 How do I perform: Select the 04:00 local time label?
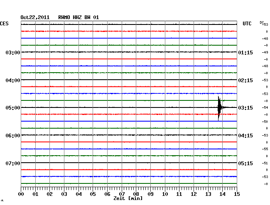click(13, 81)
